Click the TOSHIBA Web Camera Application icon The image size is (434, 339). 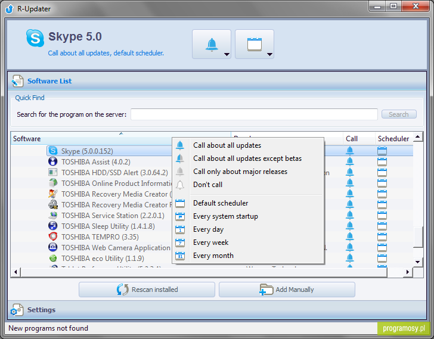click(x=52, y=247)
